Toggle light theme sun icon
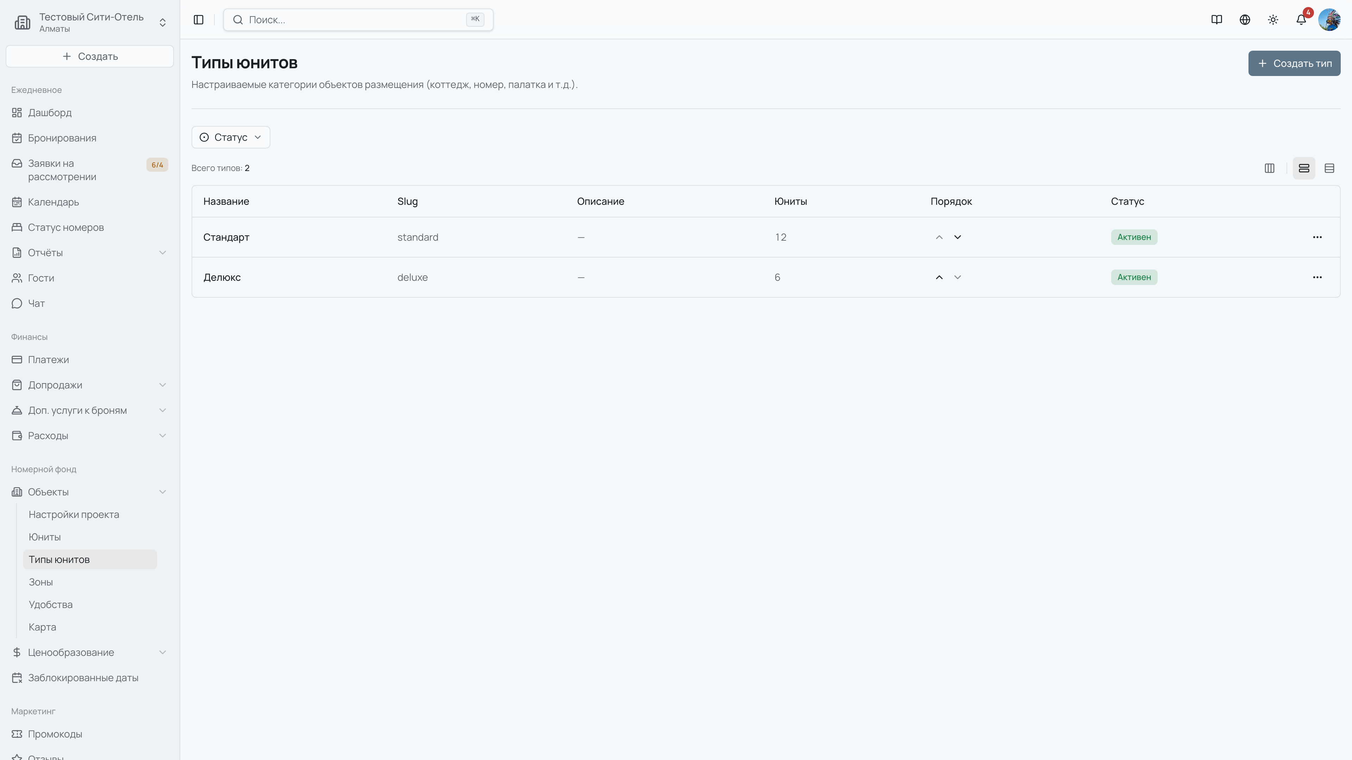 pos(1273,19)
